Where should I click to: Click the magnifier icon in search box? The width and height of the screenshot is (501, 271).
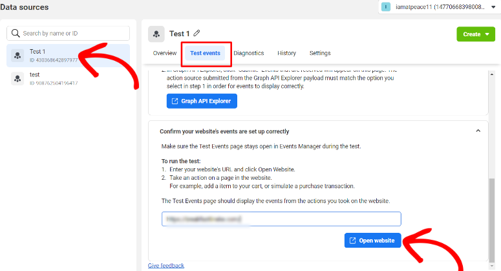coord(16,33)
